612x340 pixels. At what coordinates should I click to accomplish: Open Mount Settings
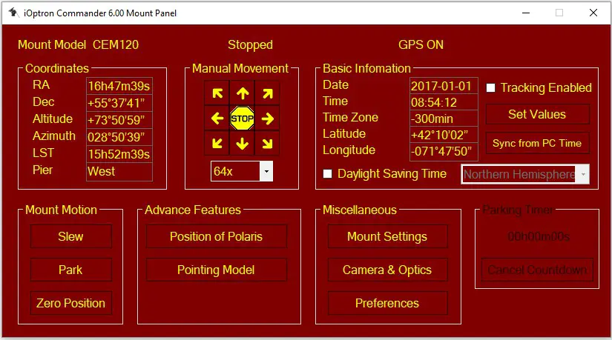pos(387,236)
